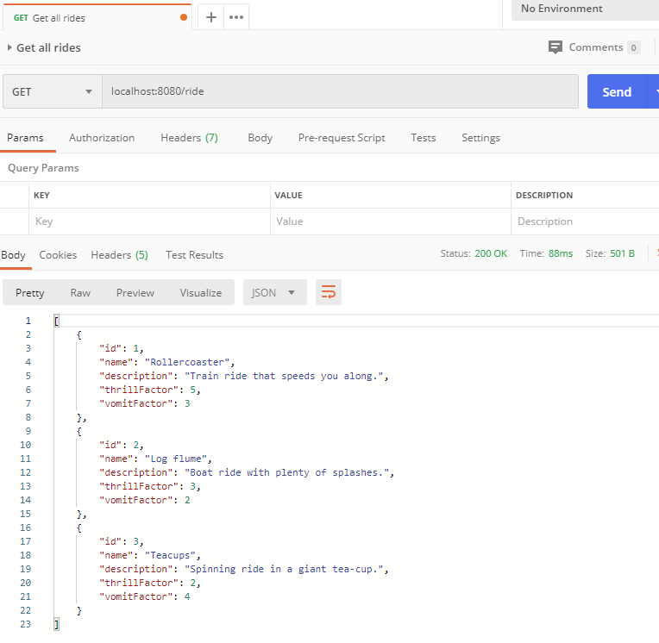Click the query param Key input field
Viewport: 659px width, 643px height.
148,222
